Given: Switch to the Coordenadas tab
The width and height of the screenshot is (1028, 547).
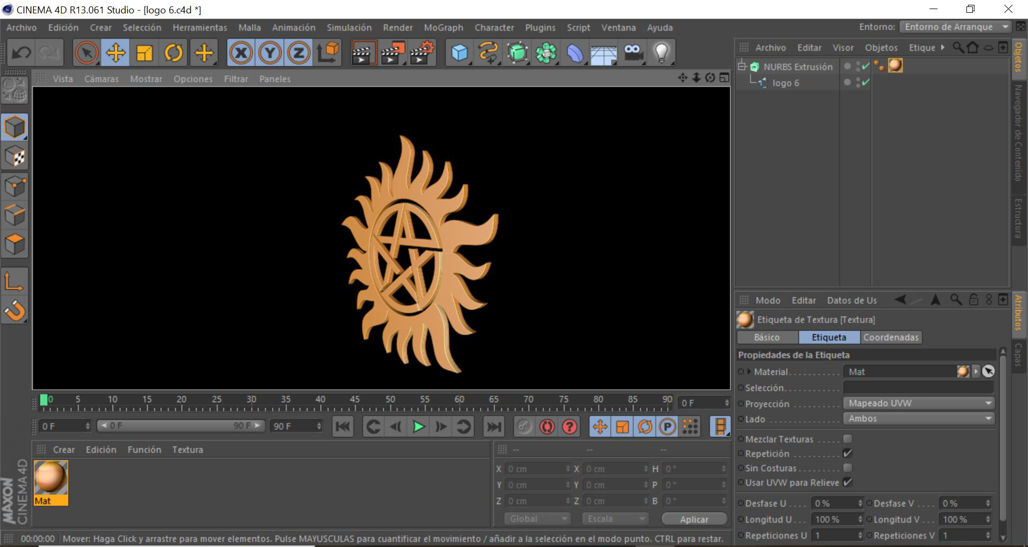Looking at the screenshot, I should coord(891,337).
